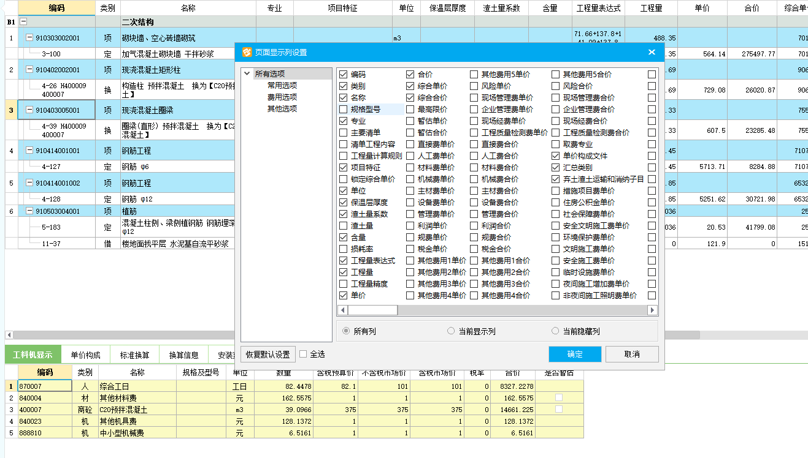Click the dialog horizontal scrollbar thumb
Image resolution: width=808 pixels, height=458 pixels.
click(373, 310)
